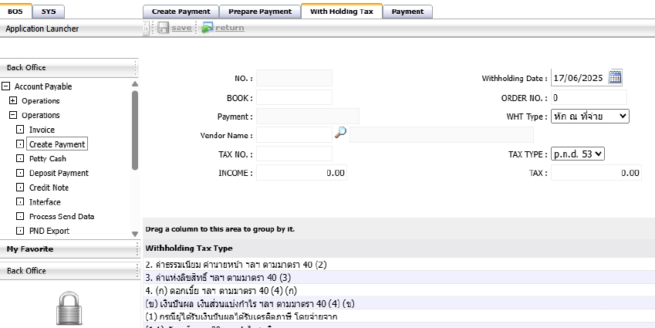This screenshot has height=328, width=655.
Task: Open the WHT Type dropdown
Action: click(589, 116)
